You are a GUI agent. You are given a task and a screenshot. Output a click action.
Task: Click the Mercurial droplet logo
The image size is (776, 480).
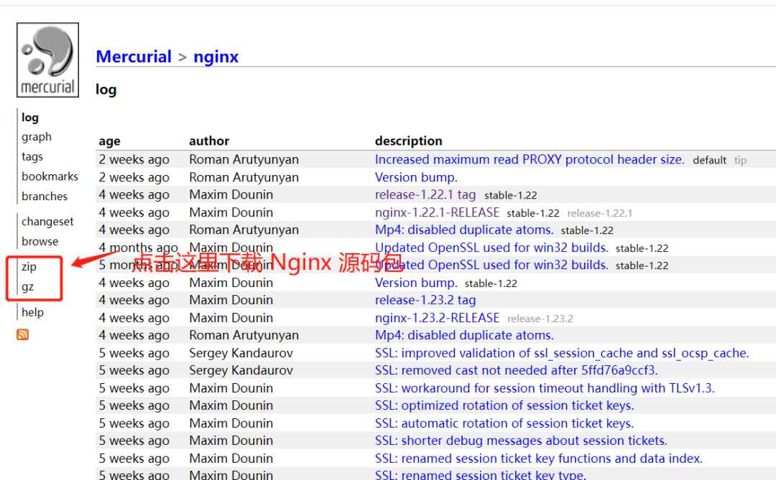coord(47,59)
